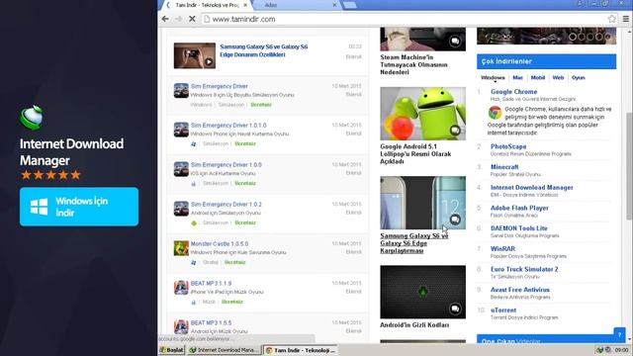This screenshot has width=633, height=356.
Task: Click the Google Chrome logo in list
Action: point(495,112)
